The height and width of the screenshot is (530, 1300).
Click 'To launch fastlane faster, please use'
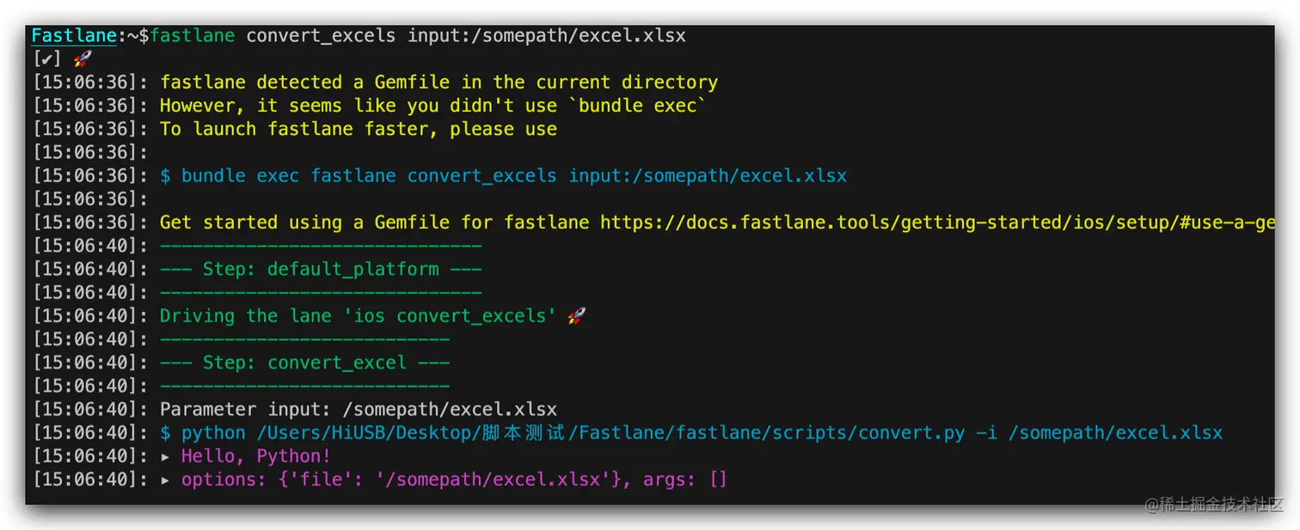(x=359, y=129)
